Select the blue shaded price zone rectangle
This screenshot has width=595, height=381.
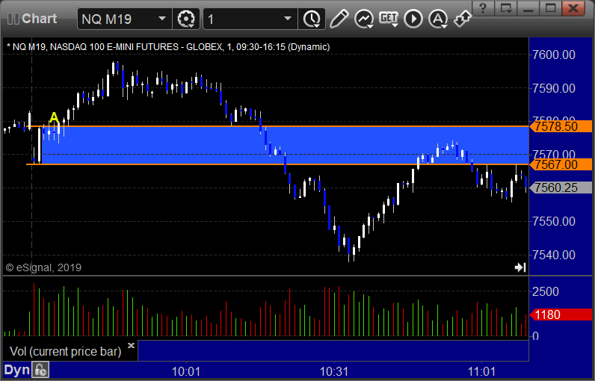pyautogui.click(x=285, y=145)
